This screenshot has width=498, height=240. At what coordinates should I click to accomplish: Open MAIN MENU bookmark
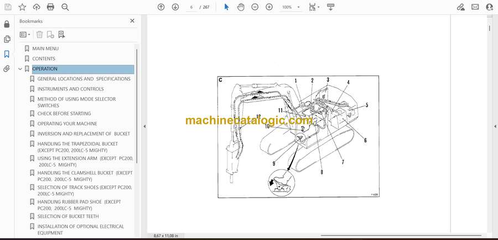(45, 49)
